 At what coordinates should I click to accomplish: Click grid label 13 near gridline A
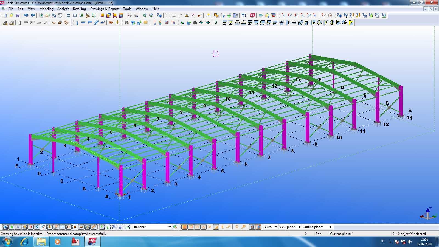pos(409,117)
